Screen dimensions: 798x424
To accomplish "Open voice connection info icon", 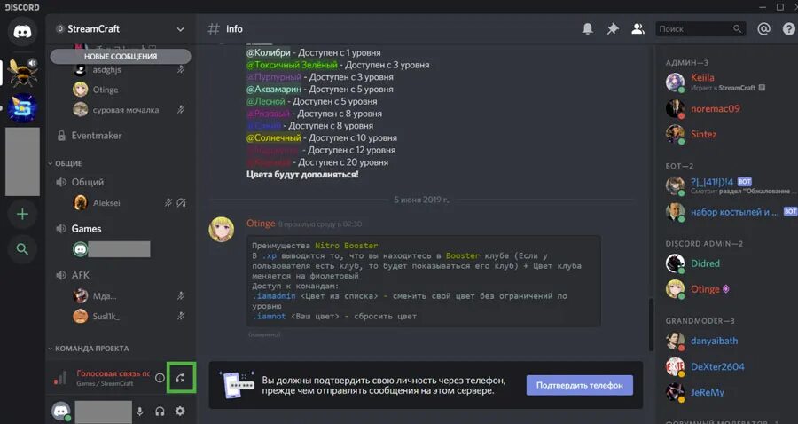I will pos(160,378).
